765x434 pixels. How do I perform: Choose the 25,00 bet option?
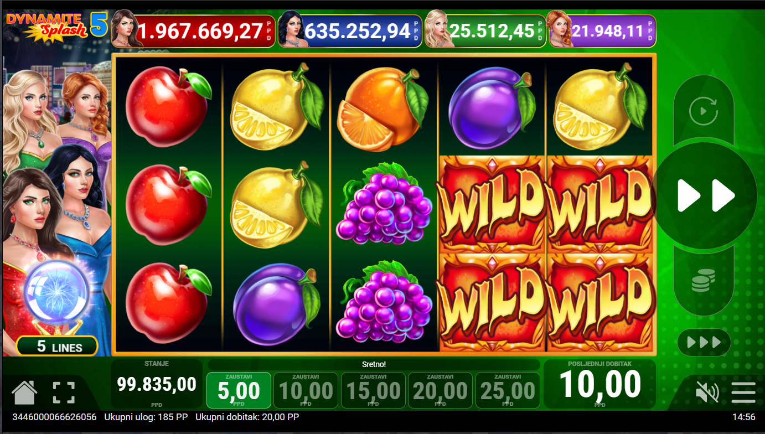[x=508, y=390]
